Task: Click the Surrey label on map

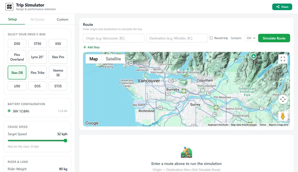Action: (x=195, y=104)
